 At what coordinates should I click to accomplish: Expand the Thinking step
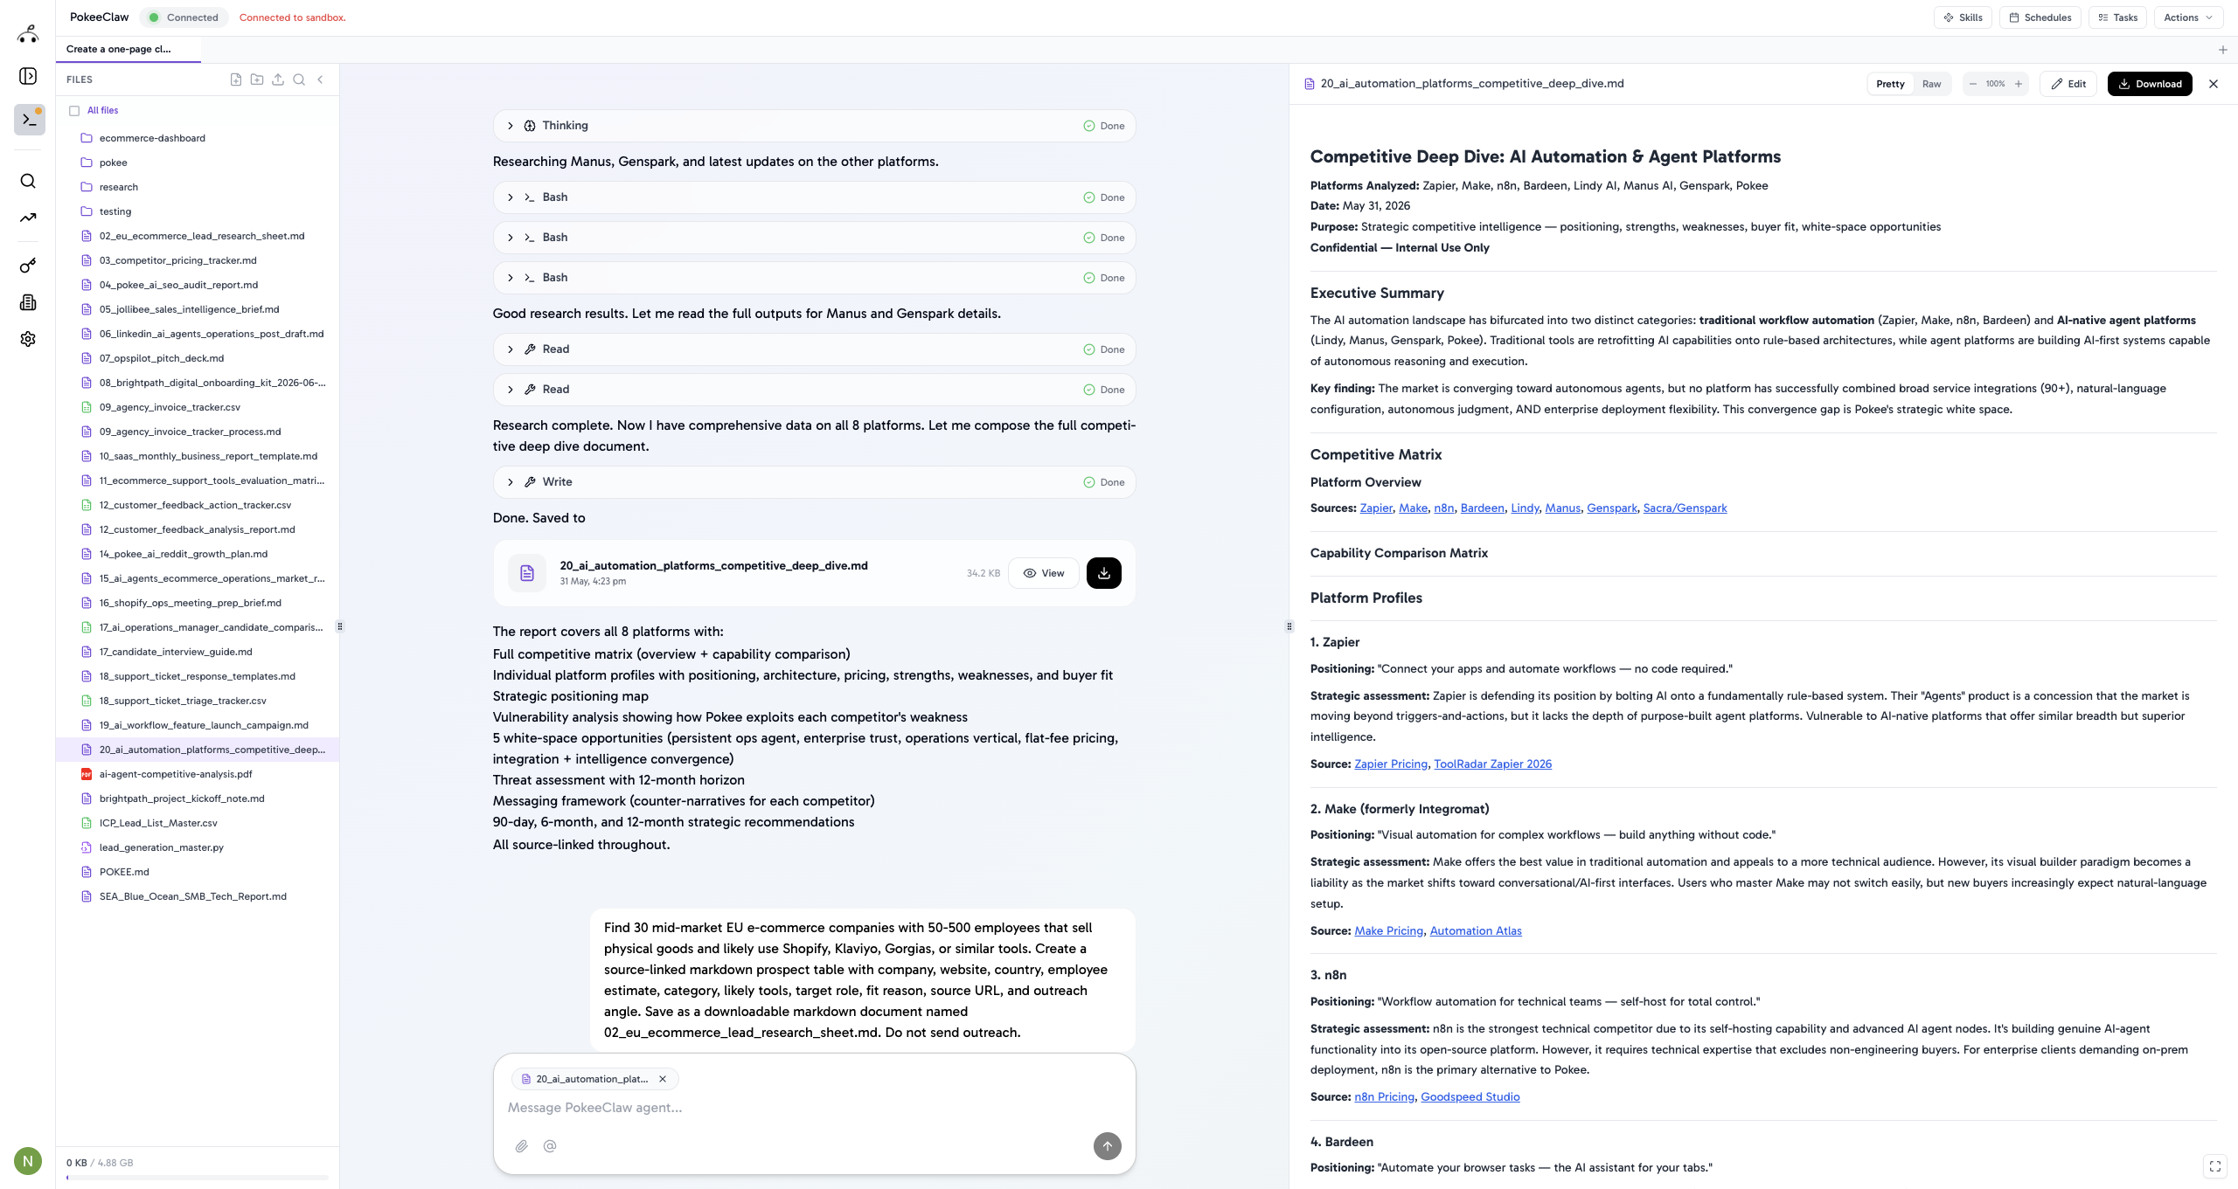pos(815,126)
